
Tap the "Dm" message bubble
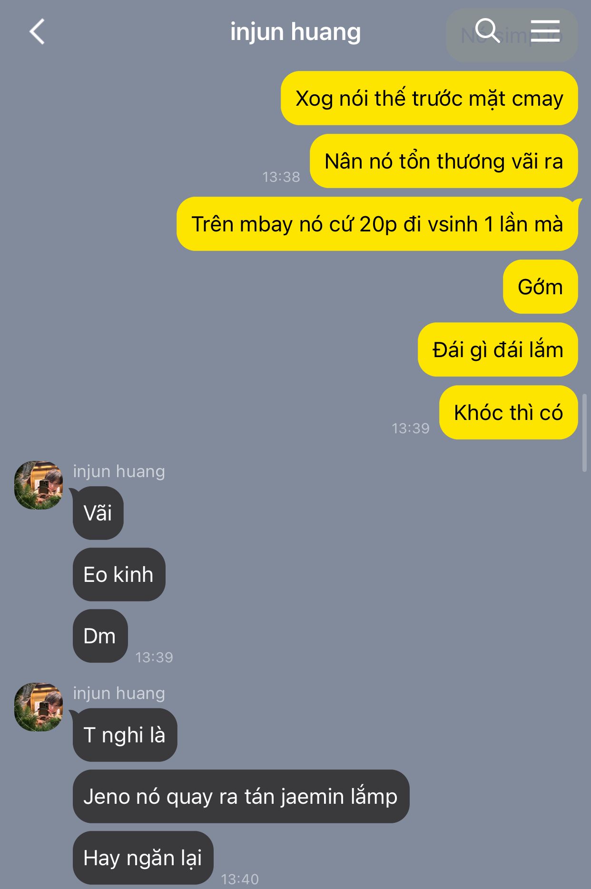pyautogui.click(x=100, y=636)
